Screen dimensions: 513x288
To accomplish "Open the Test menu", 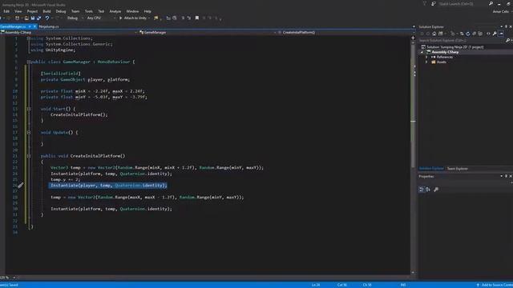I will [101, 11].
